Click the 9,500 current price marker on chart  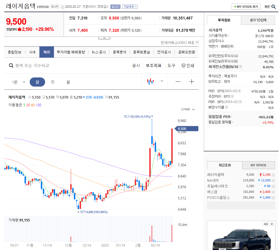186,129
